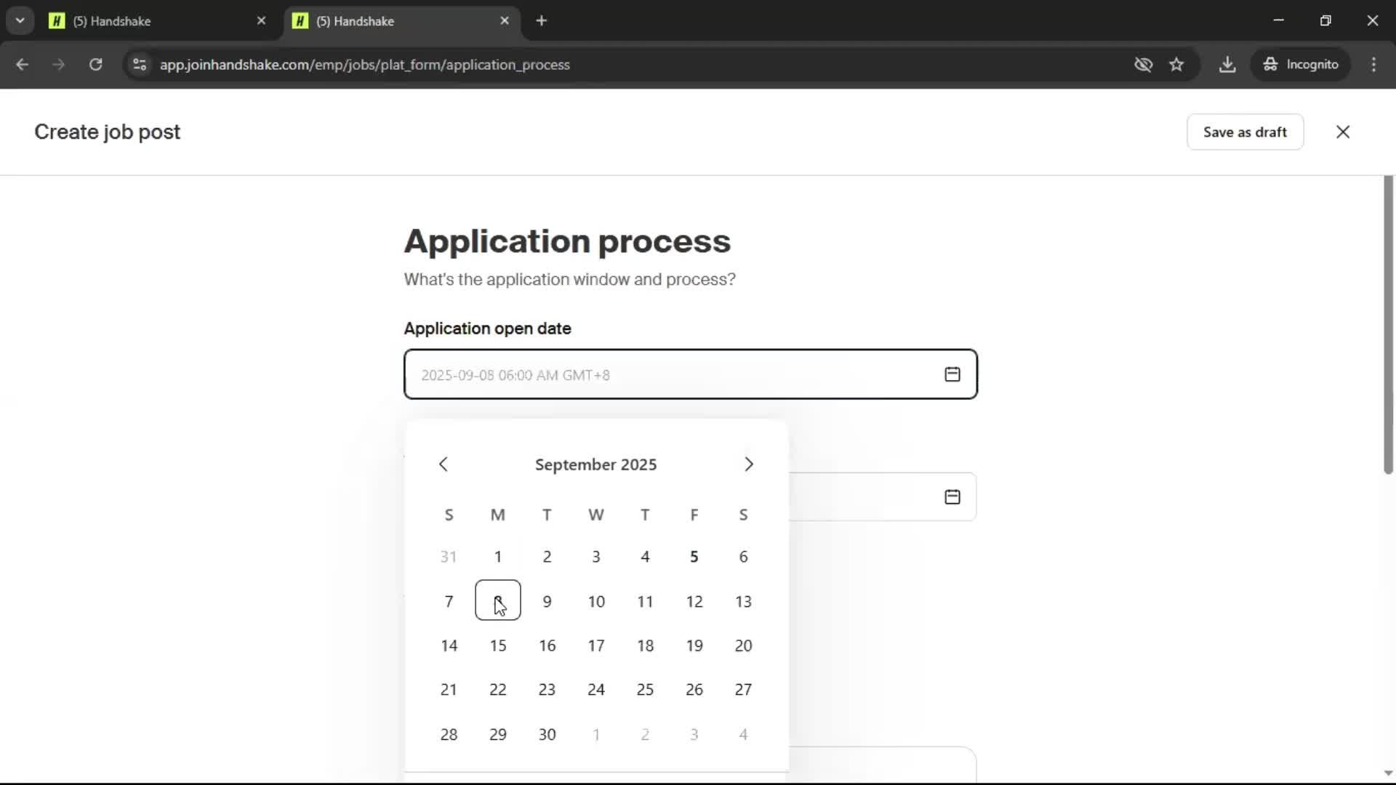Reload the page
This screenshot has width=1396, height=785.
[x=95, y=65]
